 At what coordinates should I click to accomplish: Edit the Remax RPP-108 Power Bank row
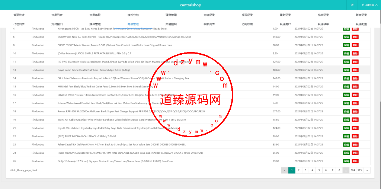coord(346,112)
